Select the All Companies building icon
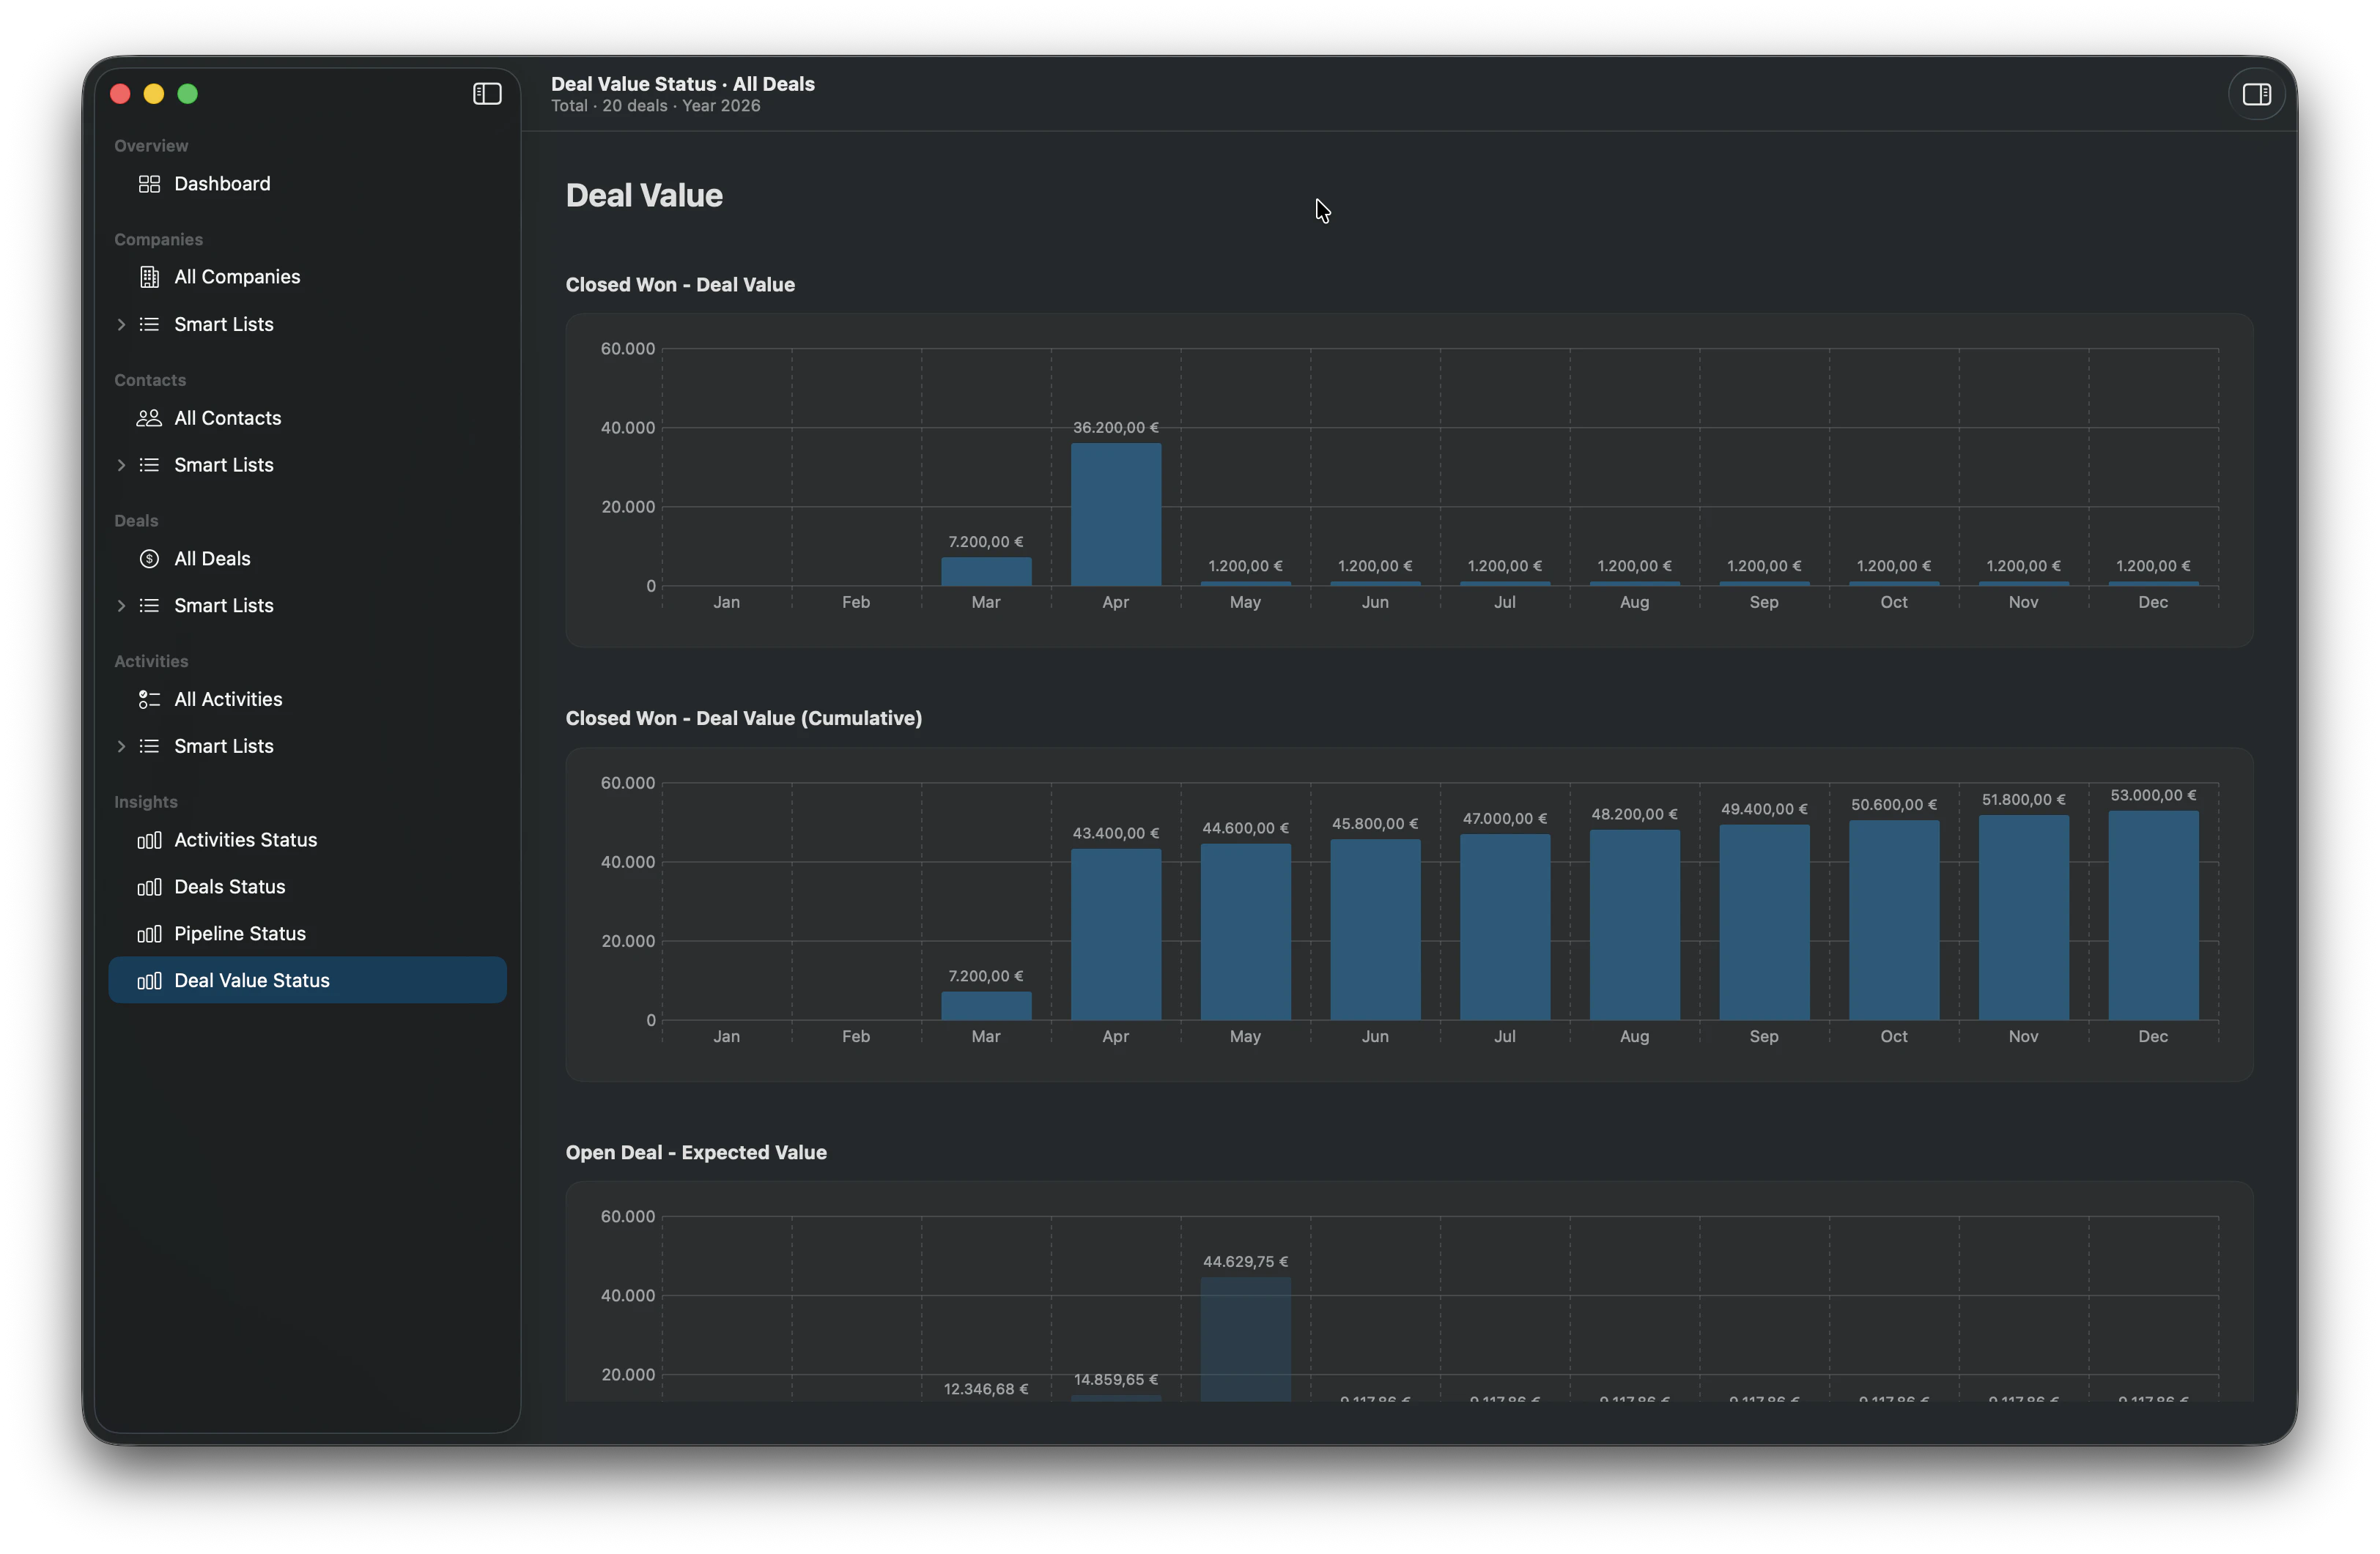The width and height of the screenshot is (2380, 1554). [x=149, y=276]
